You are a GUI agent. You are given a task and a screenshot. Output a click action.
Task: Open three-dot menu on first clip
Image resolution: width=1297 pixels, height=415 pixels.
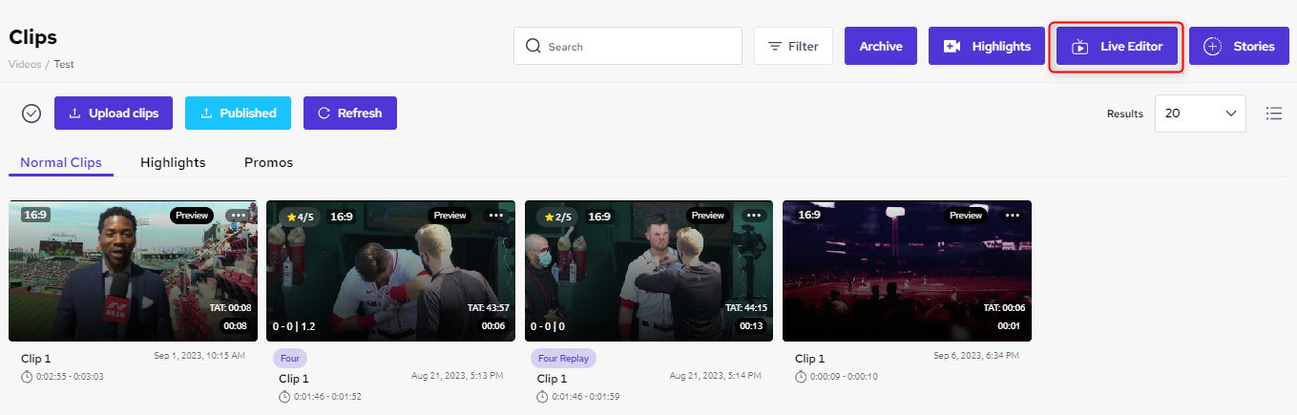pyautogui.click(x=239, y=216)
